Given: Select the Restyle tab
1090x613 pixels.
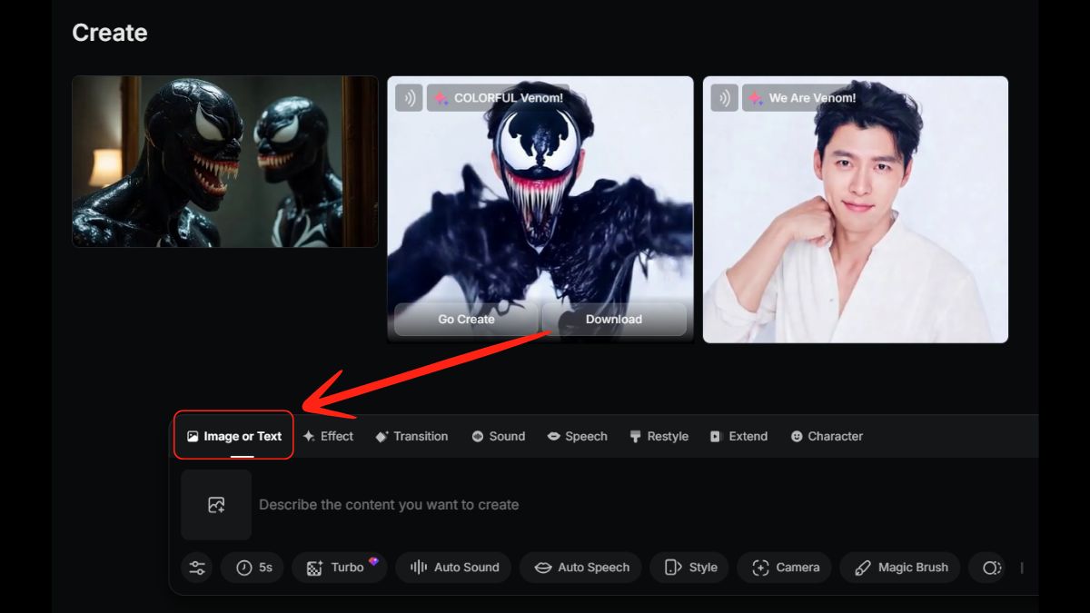Looking at the screenshot, I should (x=659, y=436).
